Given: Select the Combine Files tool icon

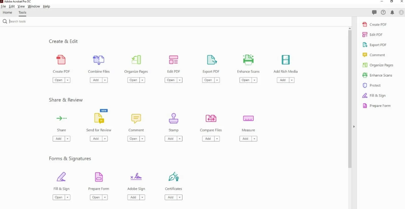Looking at the screenshot, I should tap(99, 60).
